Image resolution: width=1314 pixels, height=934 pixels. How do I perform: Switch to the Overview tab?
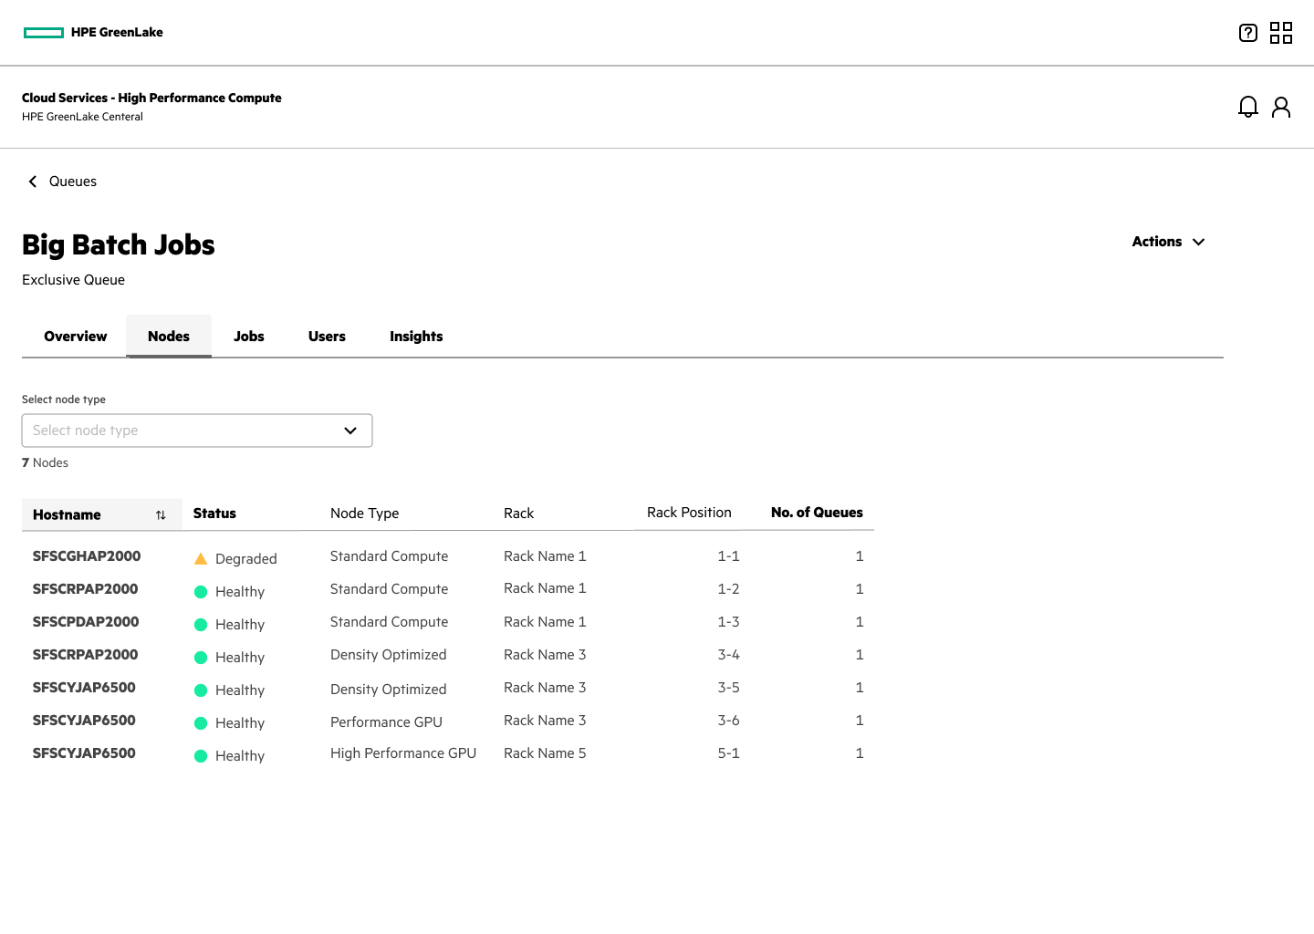pos(76,337)
